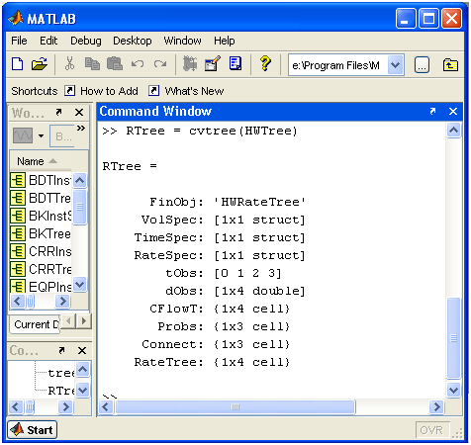Browse for folder with the ellipsis button
471x445 pixels.
422,65
